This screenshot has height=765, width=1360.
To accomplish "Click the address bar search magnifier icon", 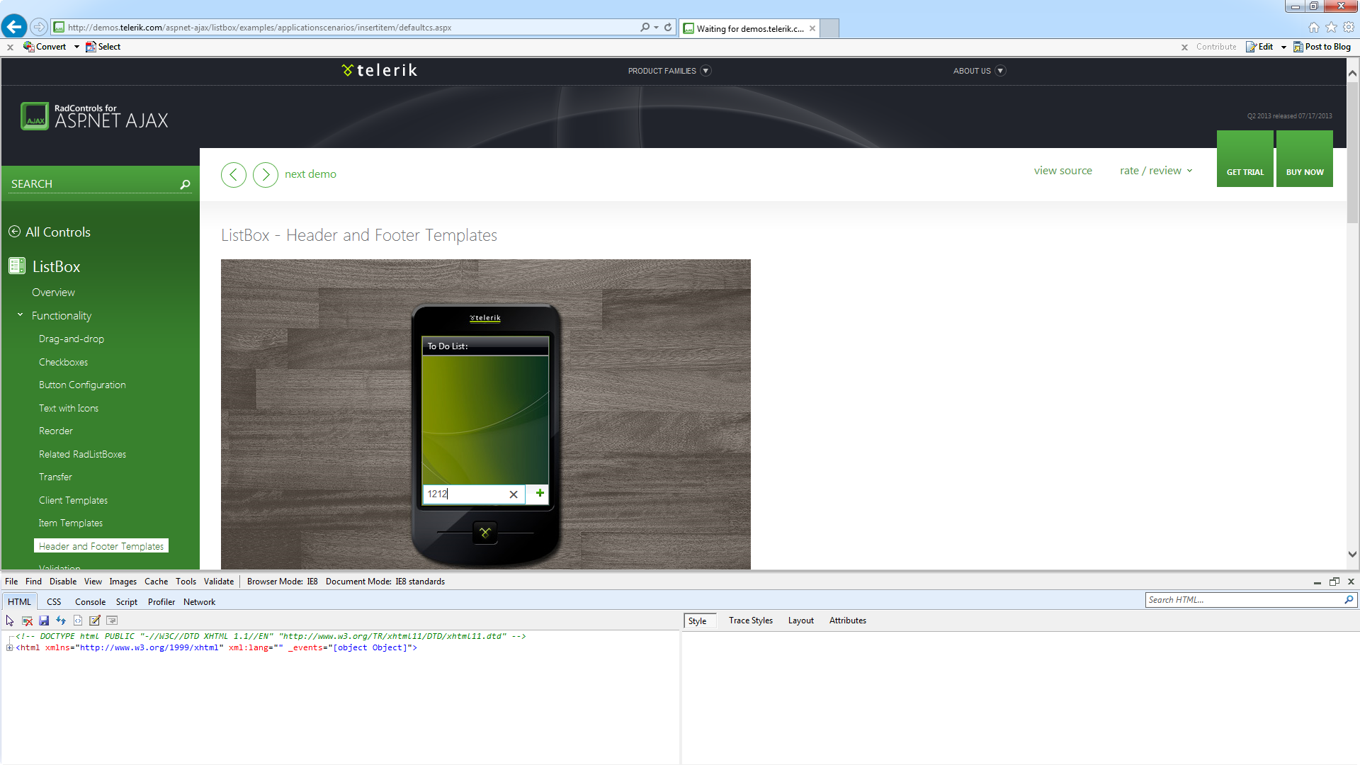I will pos(645,27).
